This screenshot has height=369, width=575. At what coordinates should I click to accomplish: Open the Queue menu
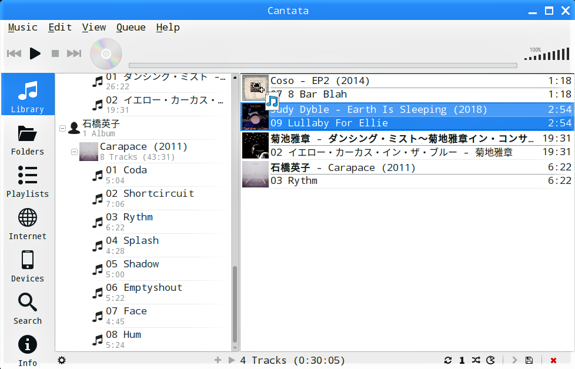(x=131, y=28)
